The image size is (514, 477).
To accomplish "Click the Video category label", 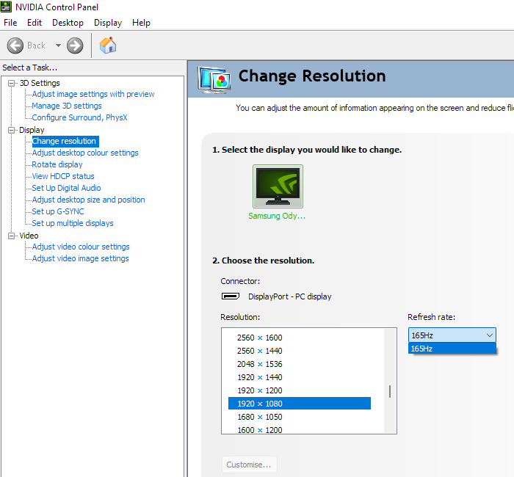I will [x=29, y=236].
